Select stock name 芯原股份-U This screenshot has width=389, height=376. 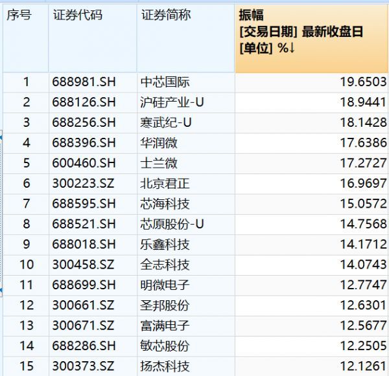coord(172,224)
